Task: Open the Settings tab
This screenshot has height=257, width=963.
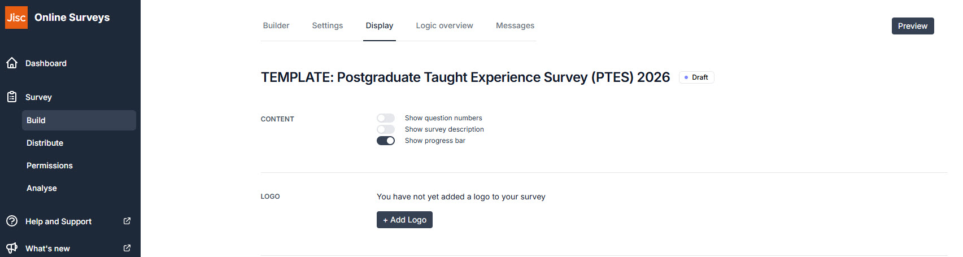Action: pos(328,25)
